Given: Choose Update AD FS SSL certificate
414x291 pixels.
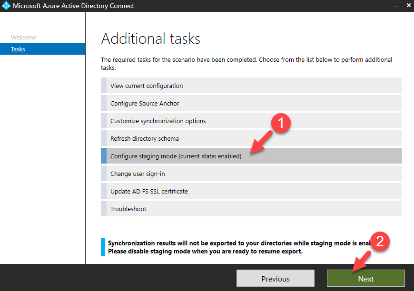Looking at the screenshot, I should tap(251, 191).
